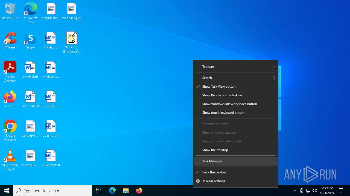Open the volume control in system tray
The height and width of the screenshot is (196, 350).
click(315, 191)
